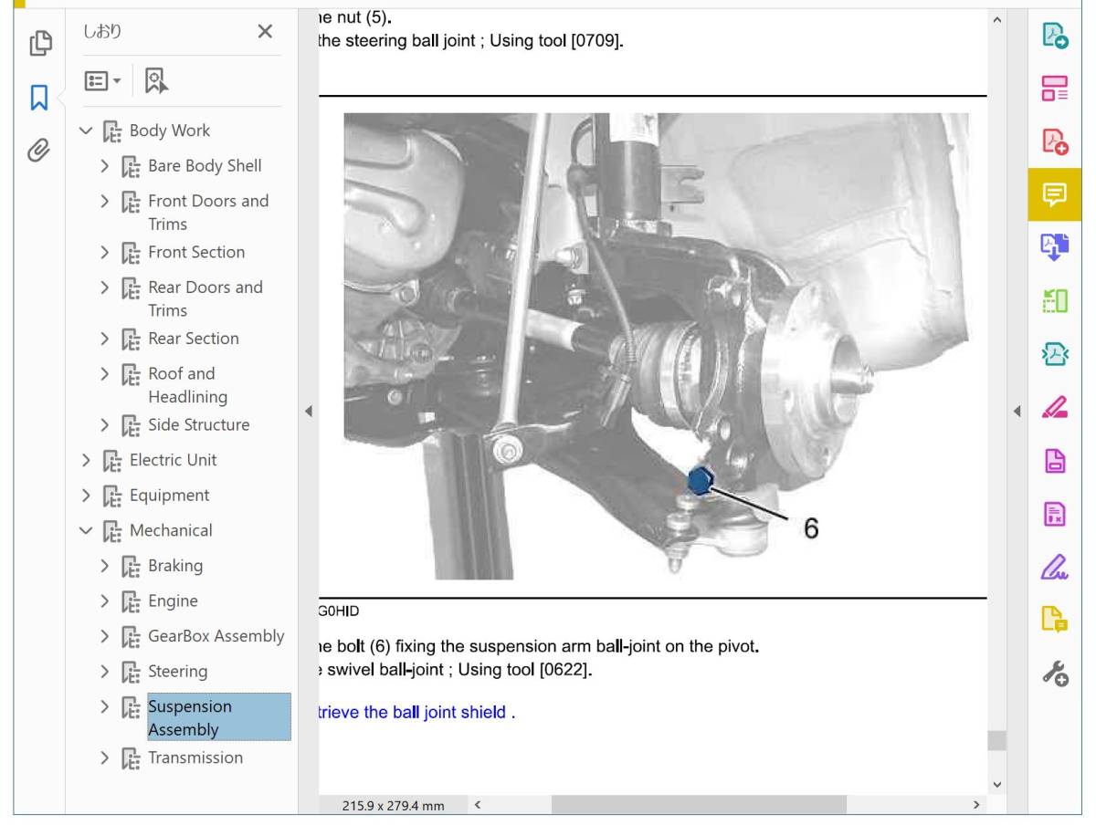Open the page thumbnails panel icon
This screenshot has height=825, width=1096.
click(x=39, y=42)
